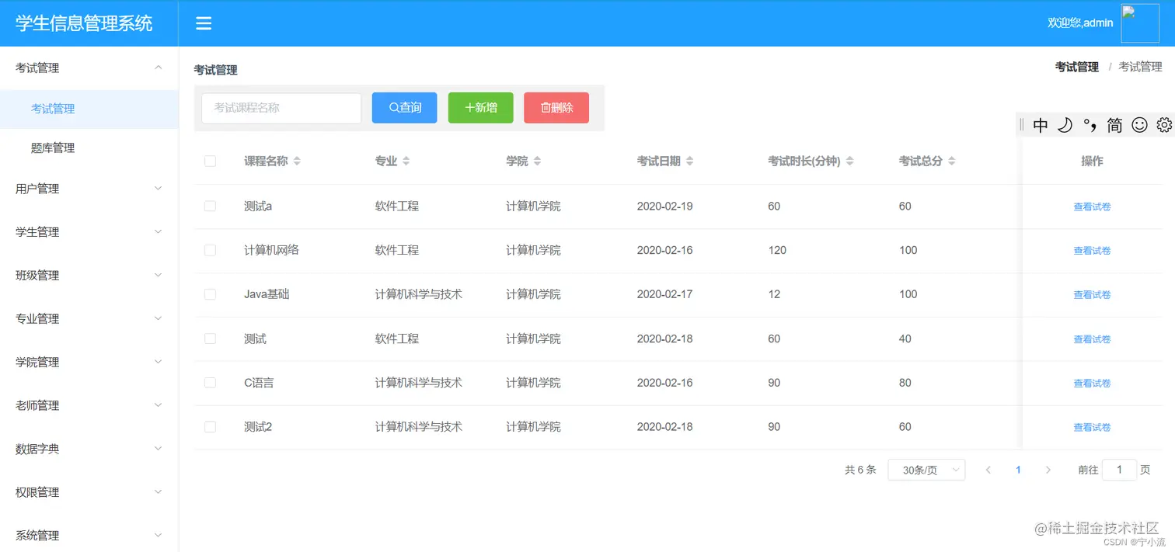
Task: Check the 测试2 row checkbox
Action: (x=210, y=426)
